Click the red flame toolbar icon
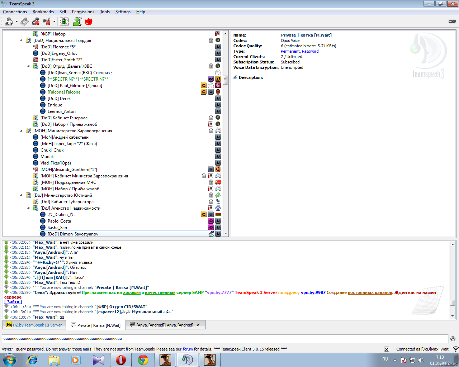 click(x=89, y=22)
